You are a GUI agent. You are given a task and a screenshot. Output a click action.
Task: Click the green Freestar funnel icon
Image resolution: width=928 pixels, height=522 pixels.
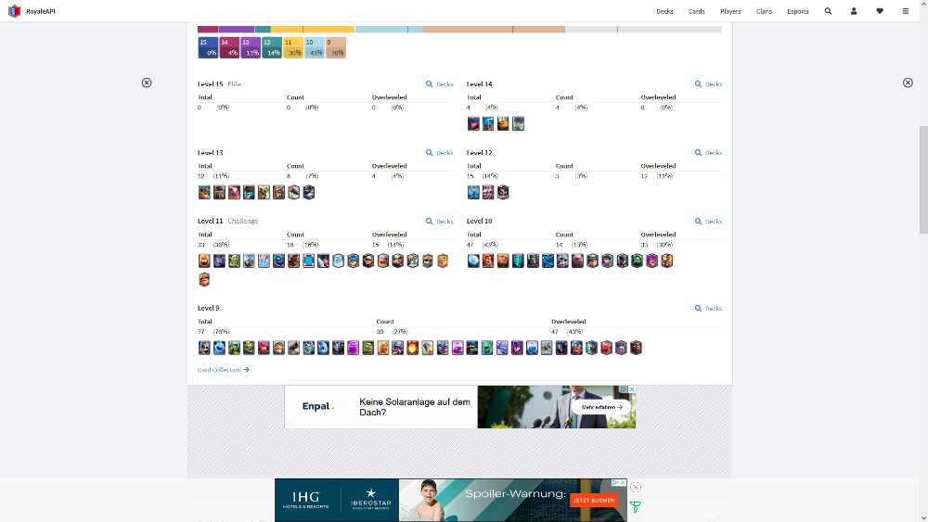(x=635, y=507)
